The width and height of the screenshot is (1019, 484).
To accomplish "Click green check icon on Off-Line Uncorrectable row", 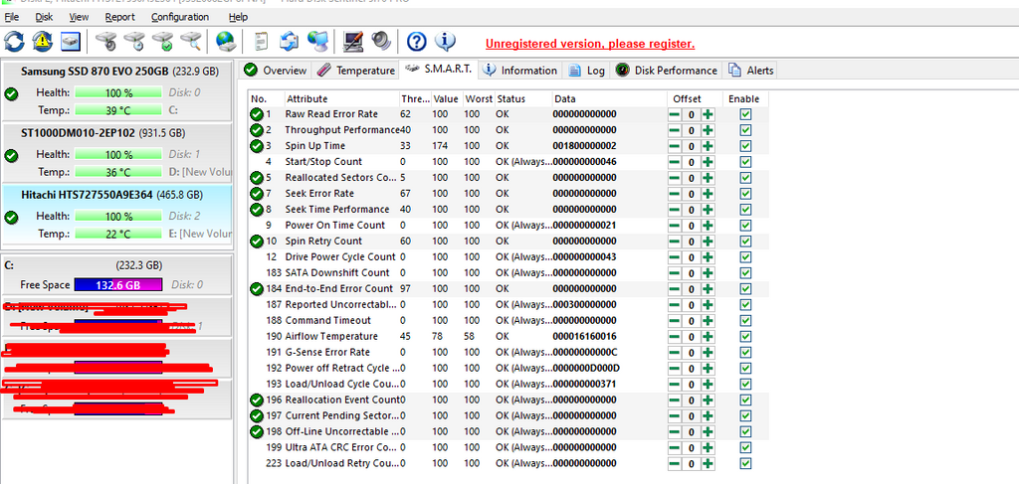I will [257, 431].
